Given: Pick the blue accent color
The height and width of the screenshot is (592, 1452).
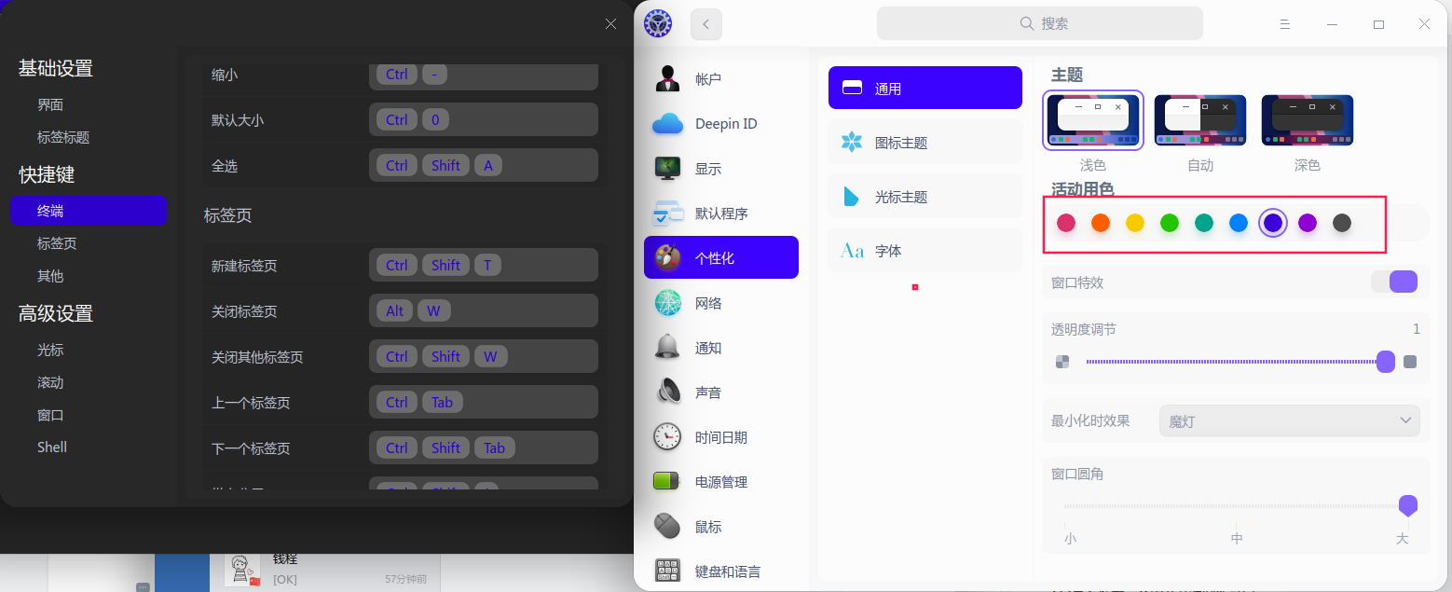Looking at the screenshot, I should pos(1239,223).
